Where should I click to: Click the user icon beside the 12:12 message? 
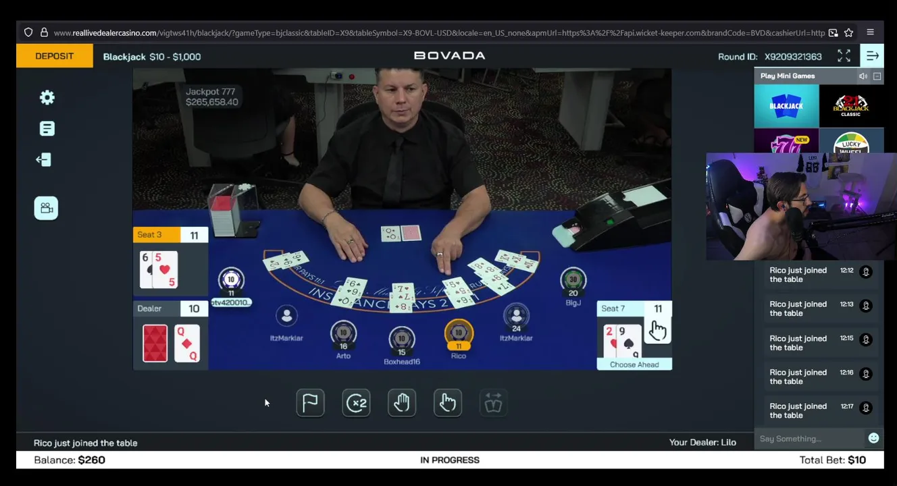(x=866, y=272)
